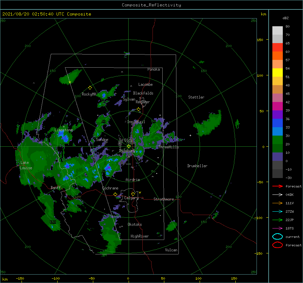This screenshot has height=283, width=303.
Task: Click the Cochrane town label
Action: click(110, 188)
